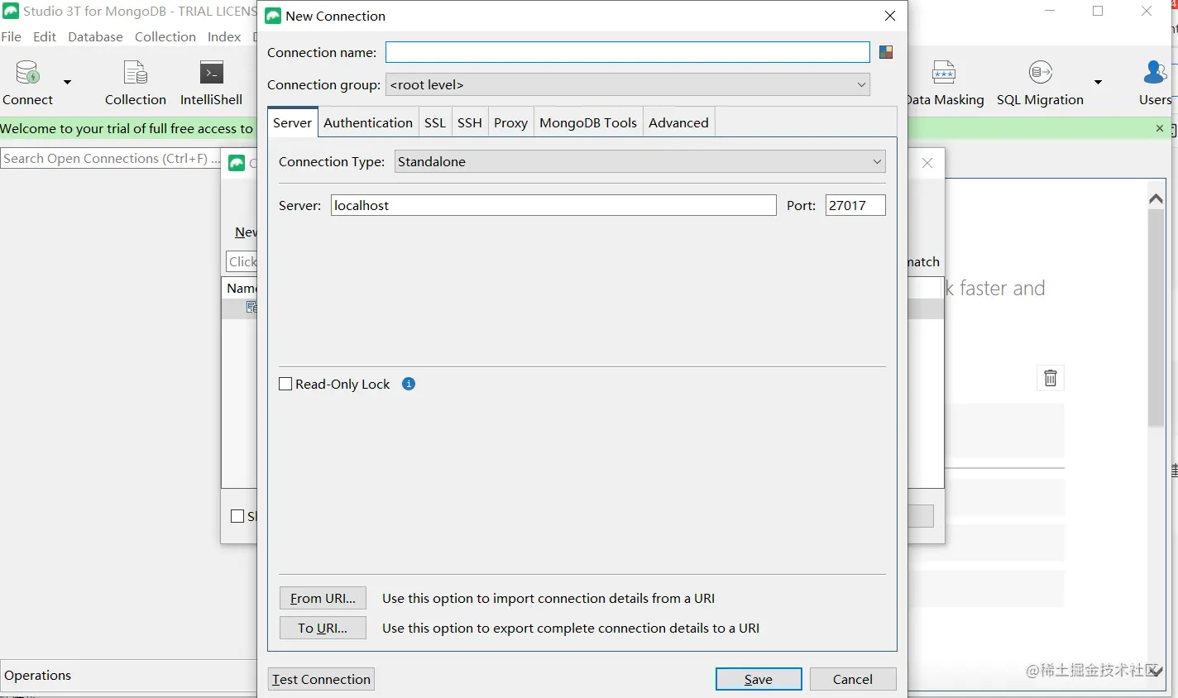The image size is (1178, 698).
Task: Toggle the checkbox in Connection Manager bottom
Action: pyautogui.click(x=237, y=516)
